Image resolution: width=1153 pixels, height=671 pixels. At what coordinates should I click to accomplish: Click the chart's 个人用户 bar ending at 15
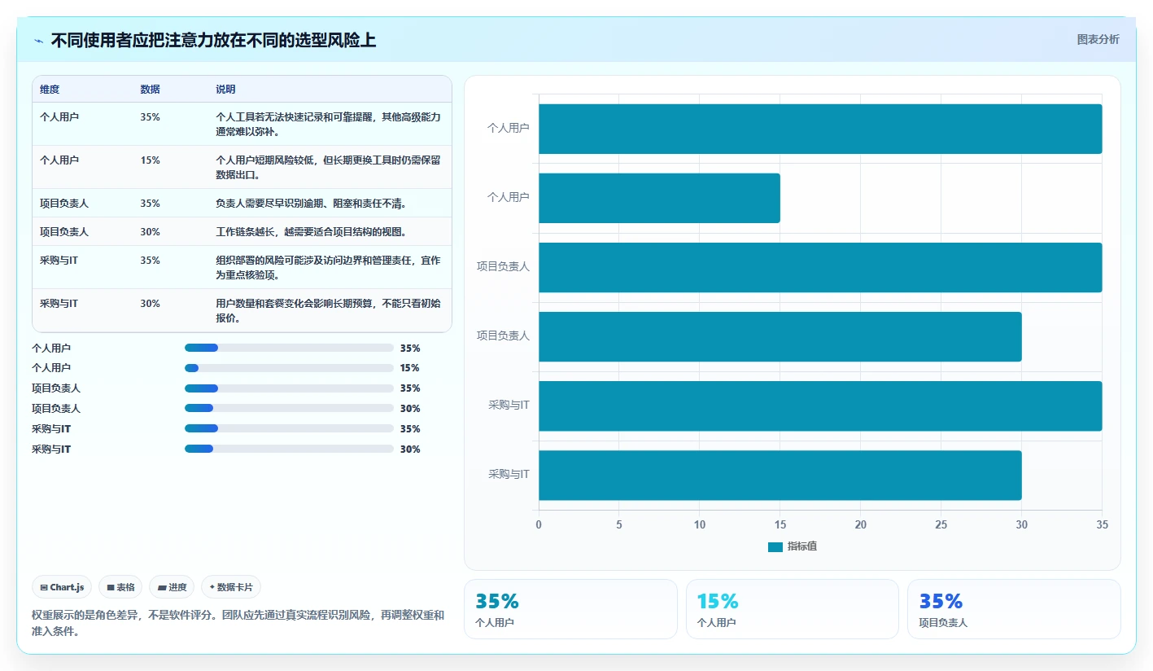tap(659, 198)
